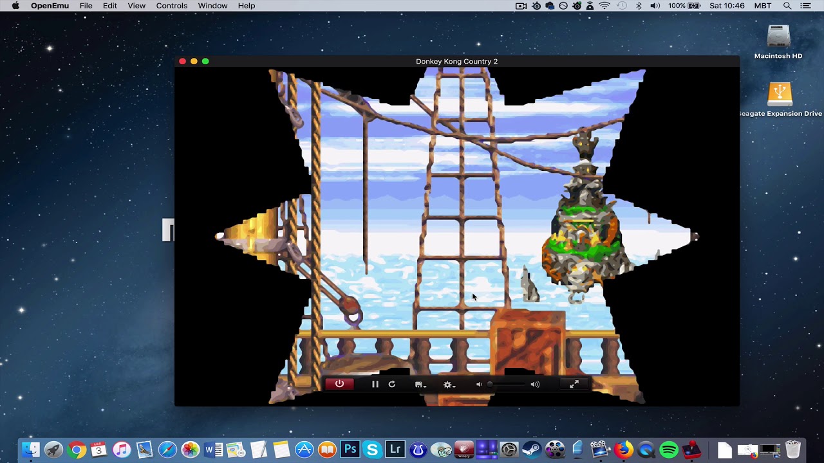Viewport: 824px width, 463px height.
Task: Open iTunes from the dock
Action: pos(122,449)
